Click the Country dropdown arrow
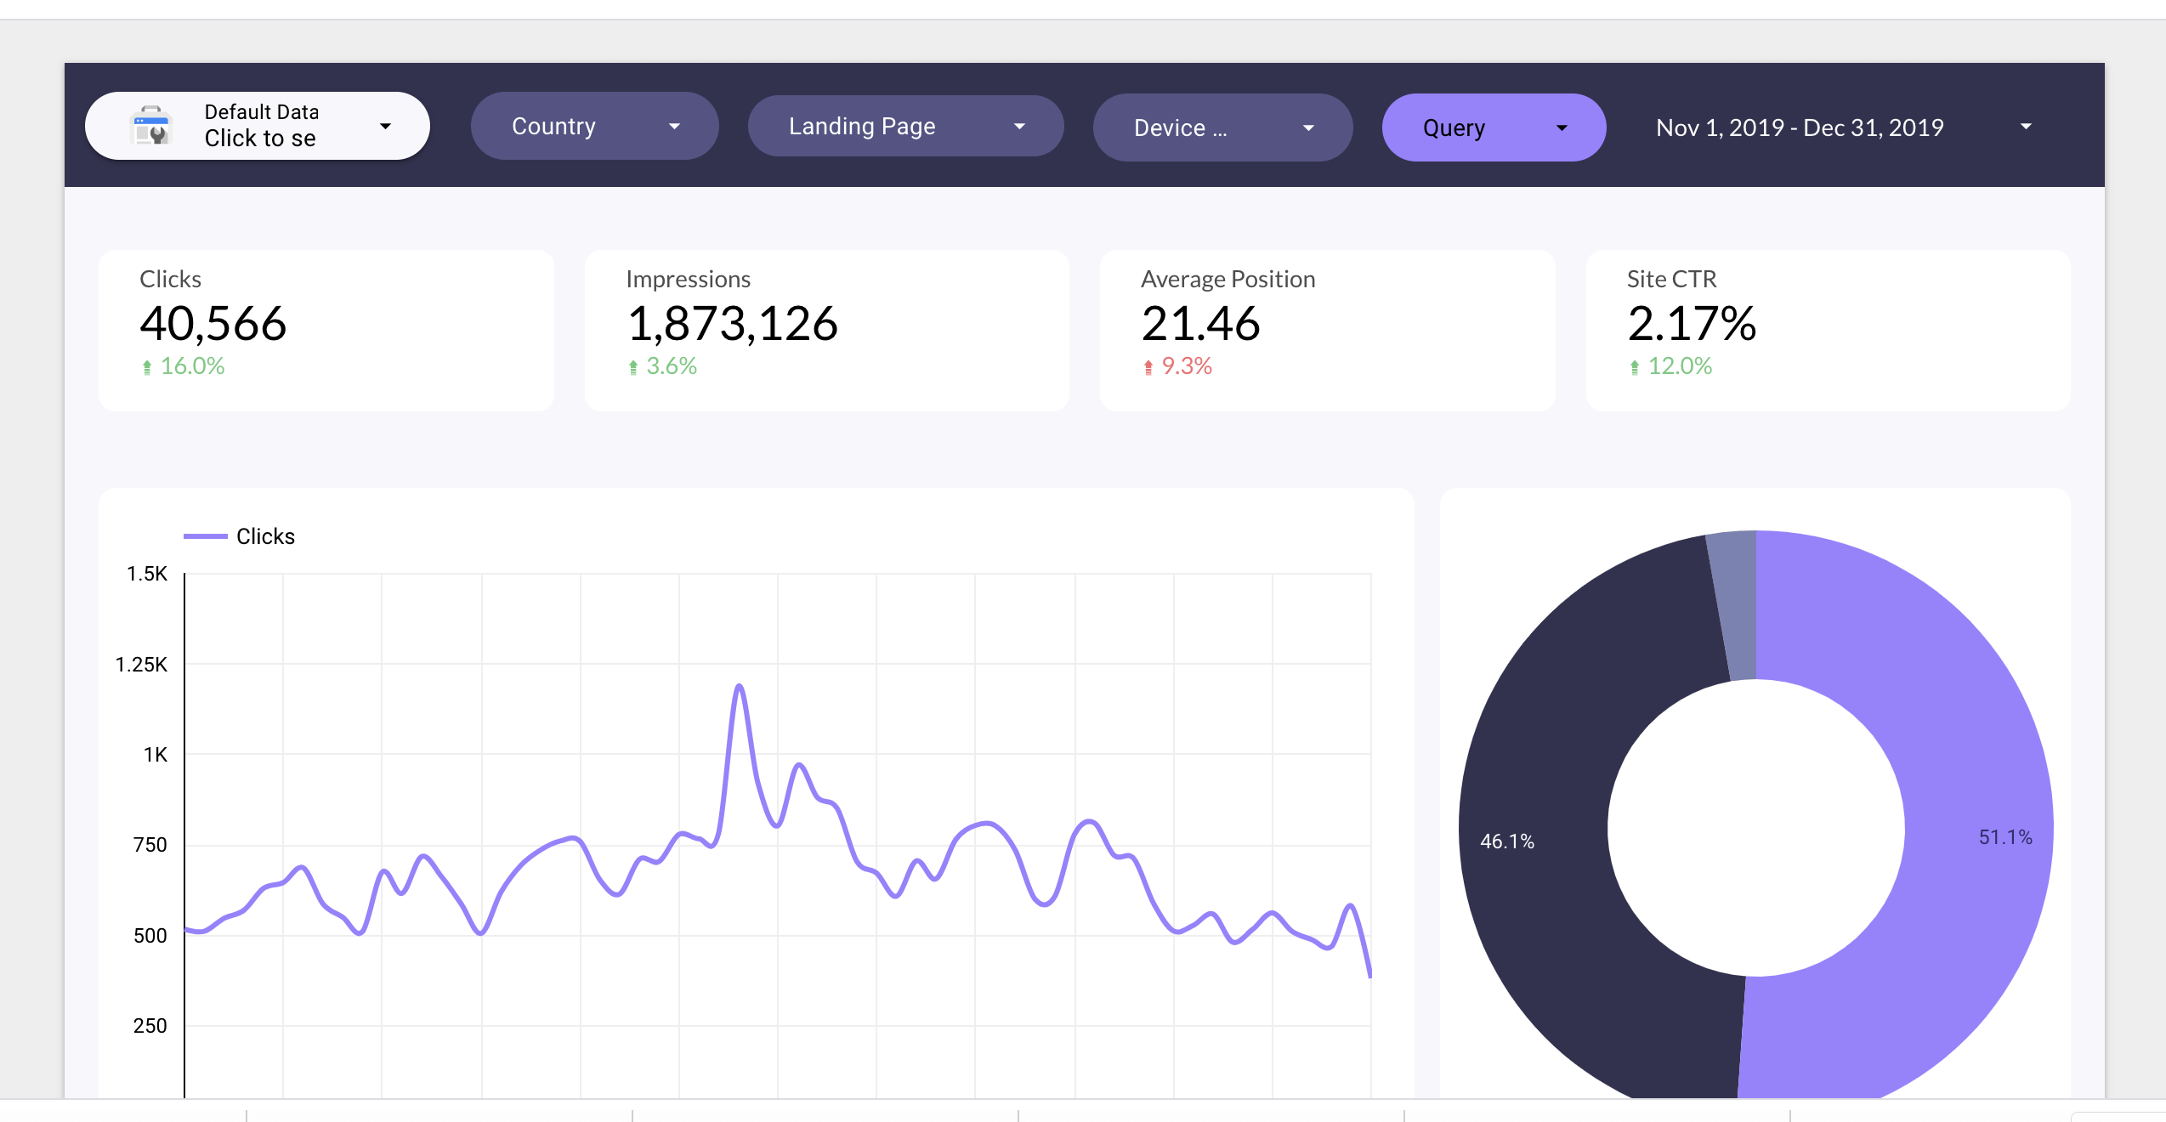This screenshot has height=1122, width=2166. (674, 127)
